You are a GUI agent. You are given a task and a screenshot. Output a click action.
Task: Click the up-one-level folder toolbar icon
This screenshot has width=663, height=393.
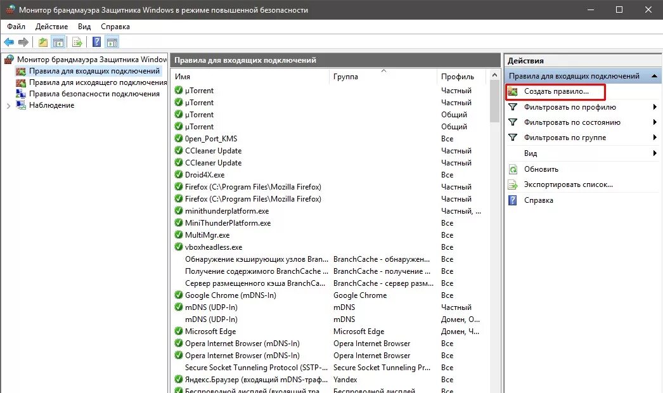[43, 42]
